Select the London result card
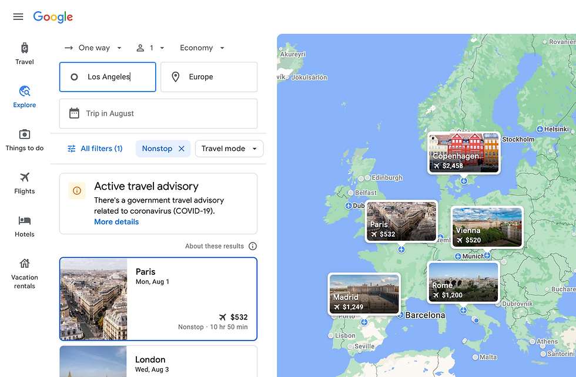The height and width of the screenshot is (377, 576). 158,361
